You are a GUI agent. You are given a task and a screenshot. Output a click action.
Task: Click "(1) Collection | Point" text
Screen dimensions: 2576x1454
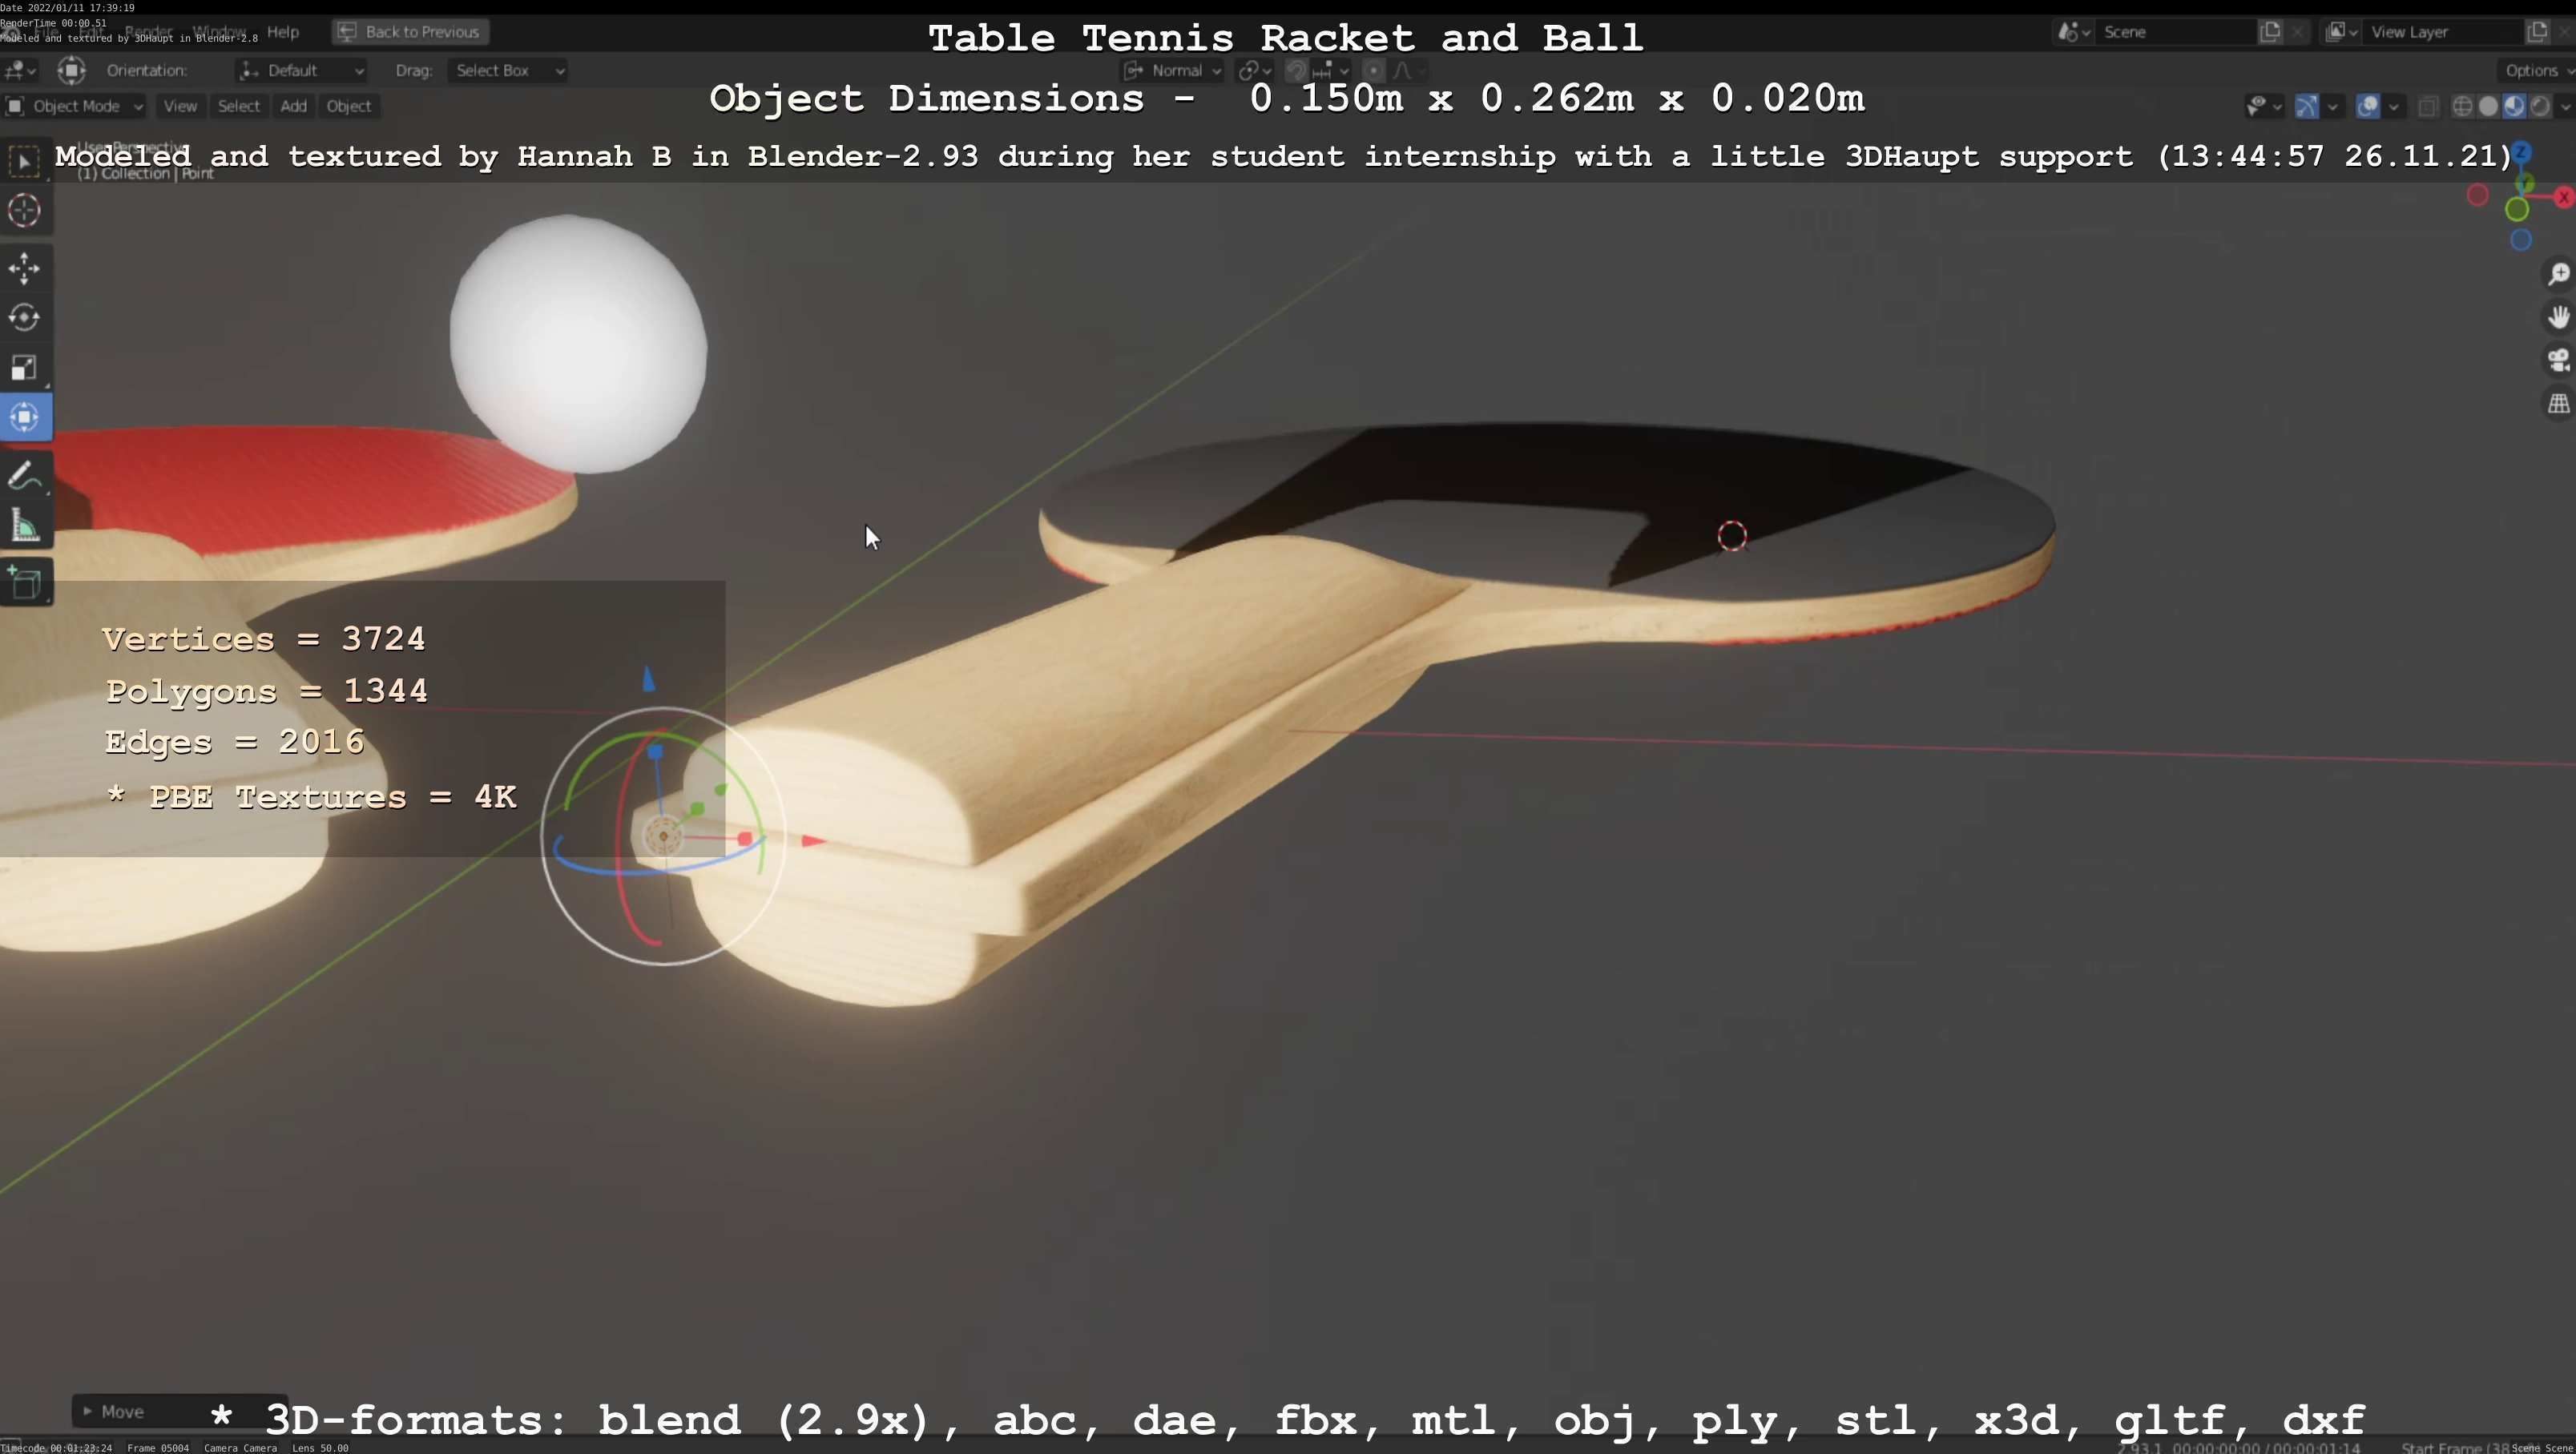click(x=146, y=174)
